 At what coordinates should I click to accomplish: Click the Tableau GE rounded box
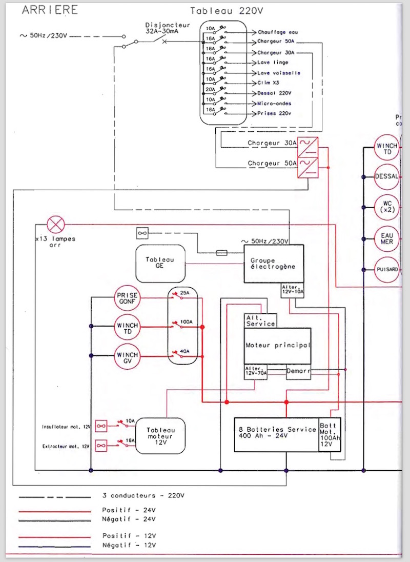160,263
